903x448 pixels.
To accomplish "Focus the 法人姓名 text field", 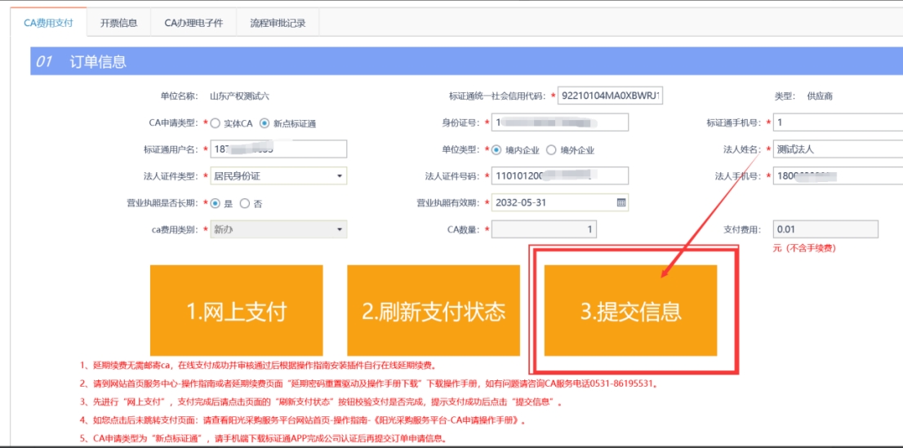I will [837, 149].
